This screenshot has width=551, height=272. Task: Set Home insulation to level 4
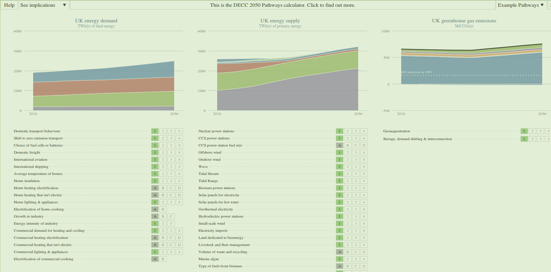click(179, 181)
